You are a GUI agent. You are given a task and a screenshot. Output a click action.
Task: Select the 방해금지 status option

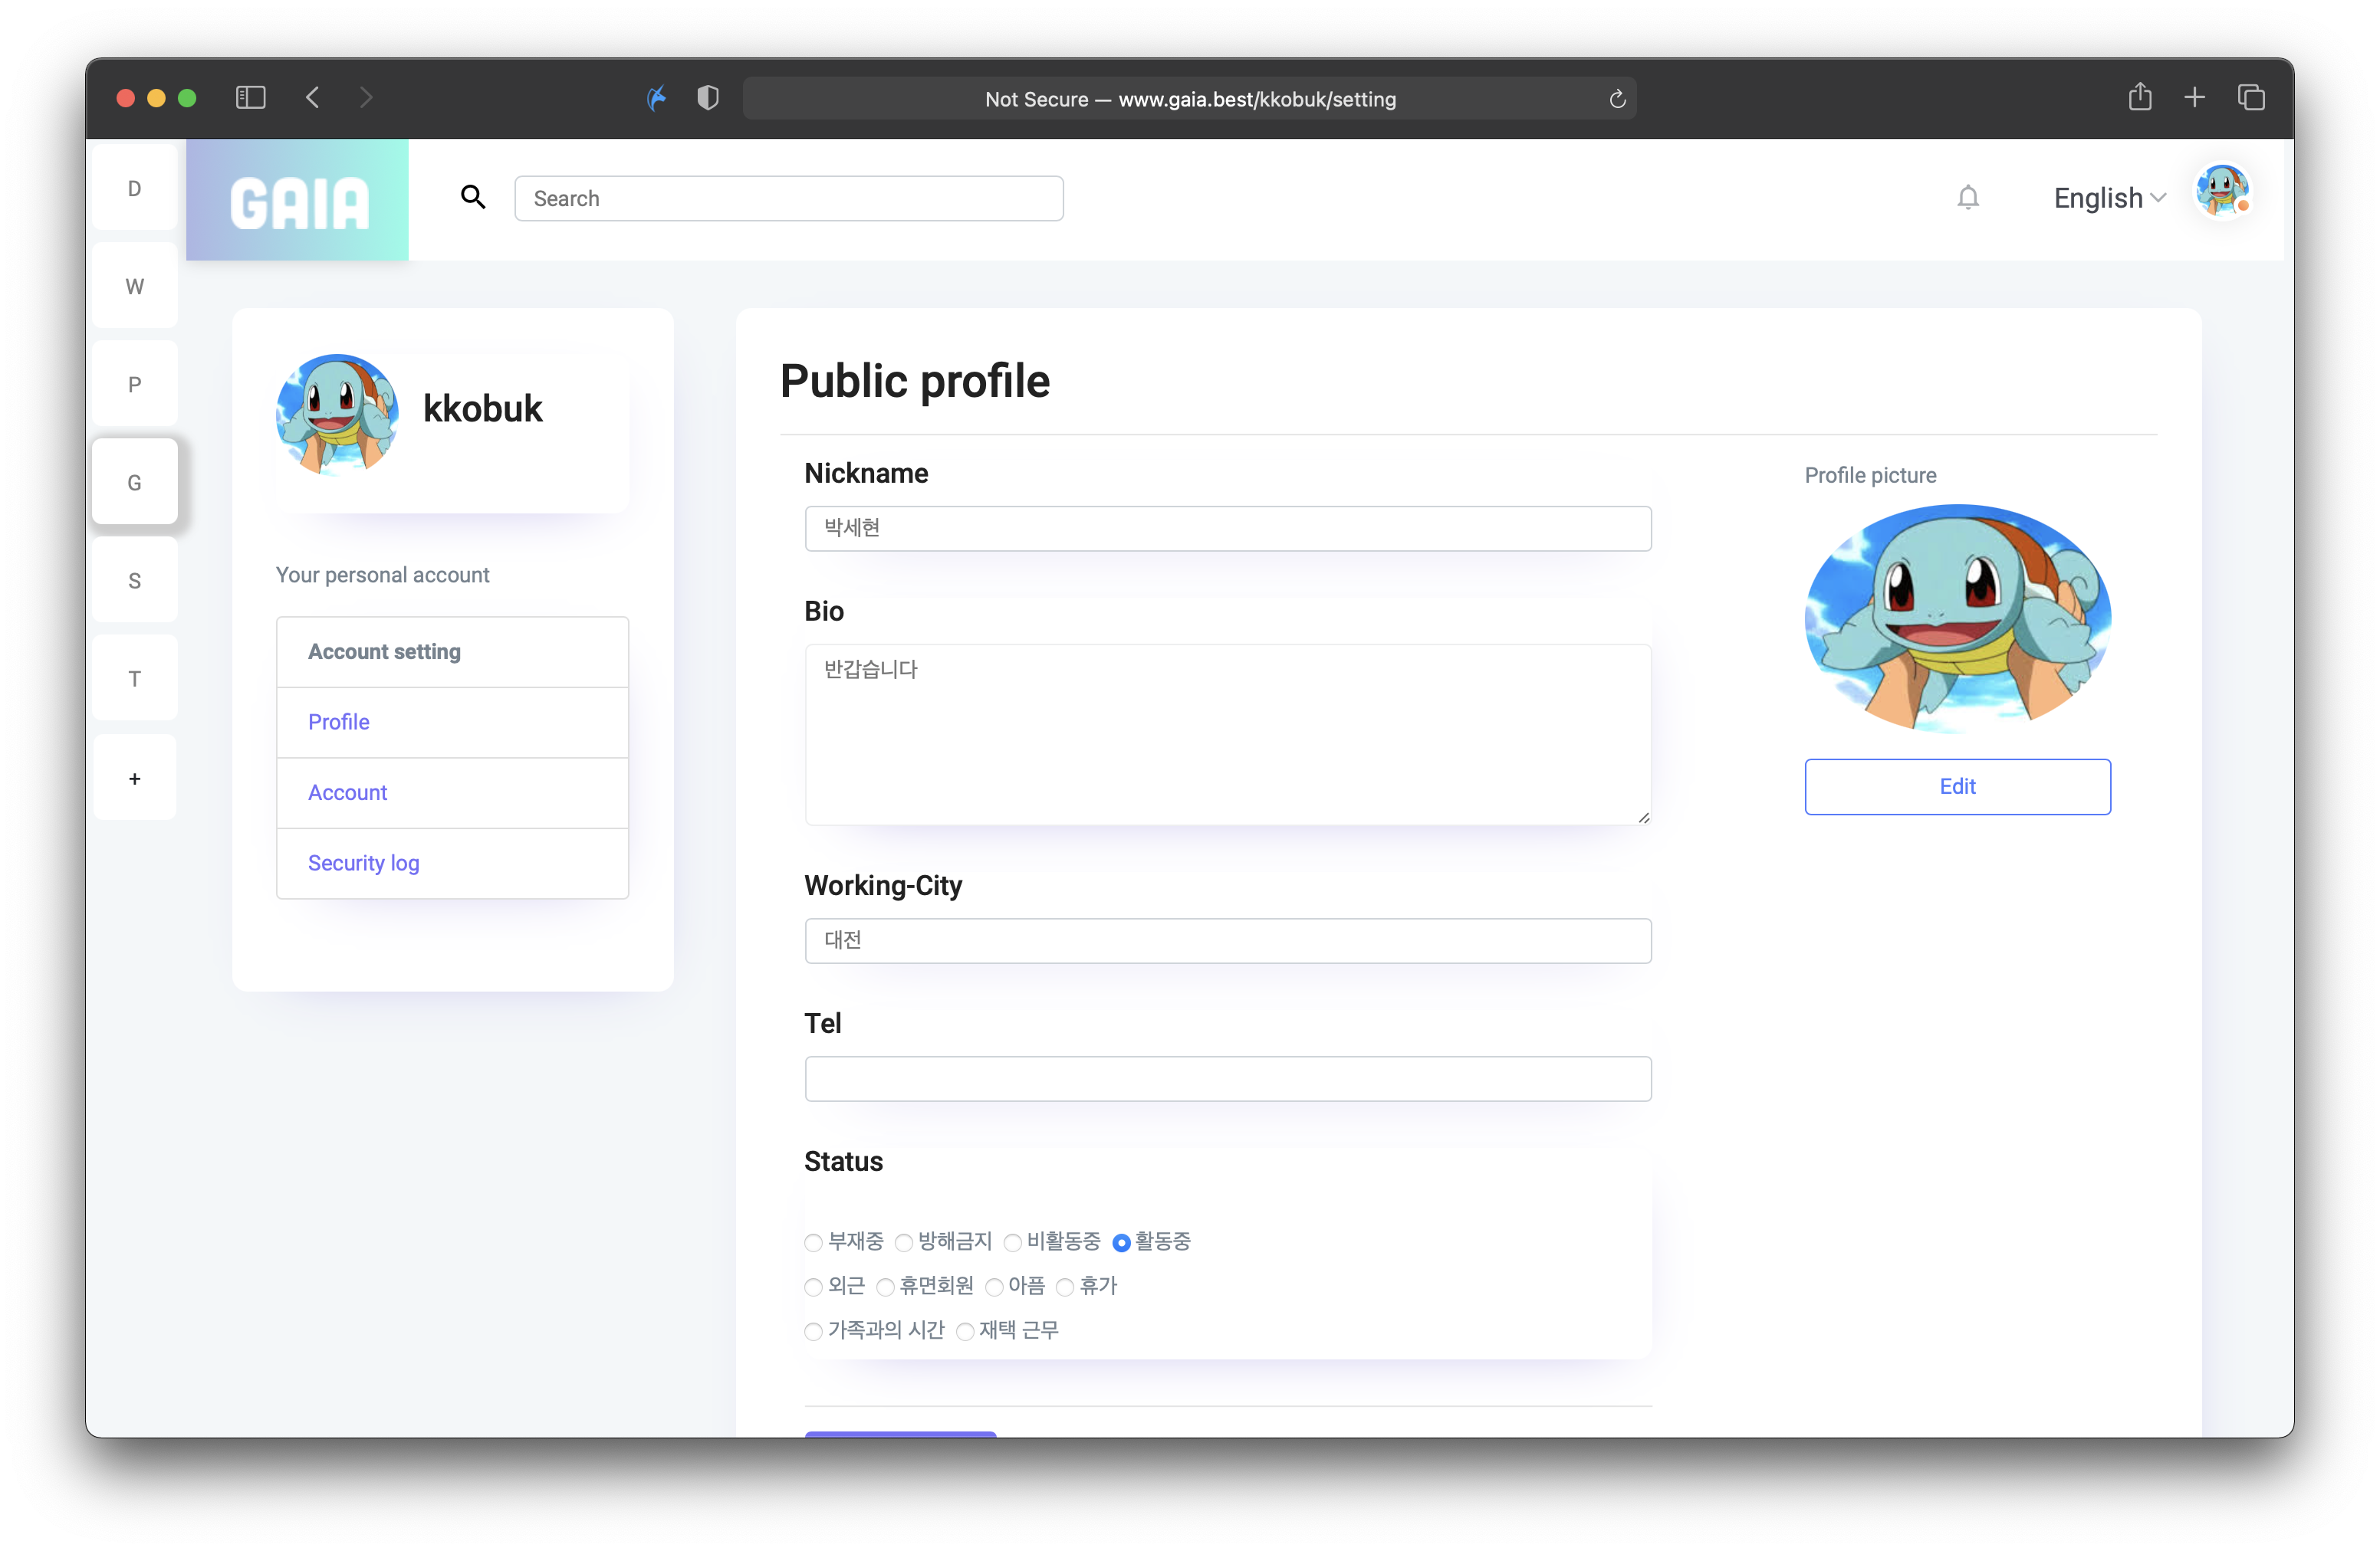point(904,1242)
